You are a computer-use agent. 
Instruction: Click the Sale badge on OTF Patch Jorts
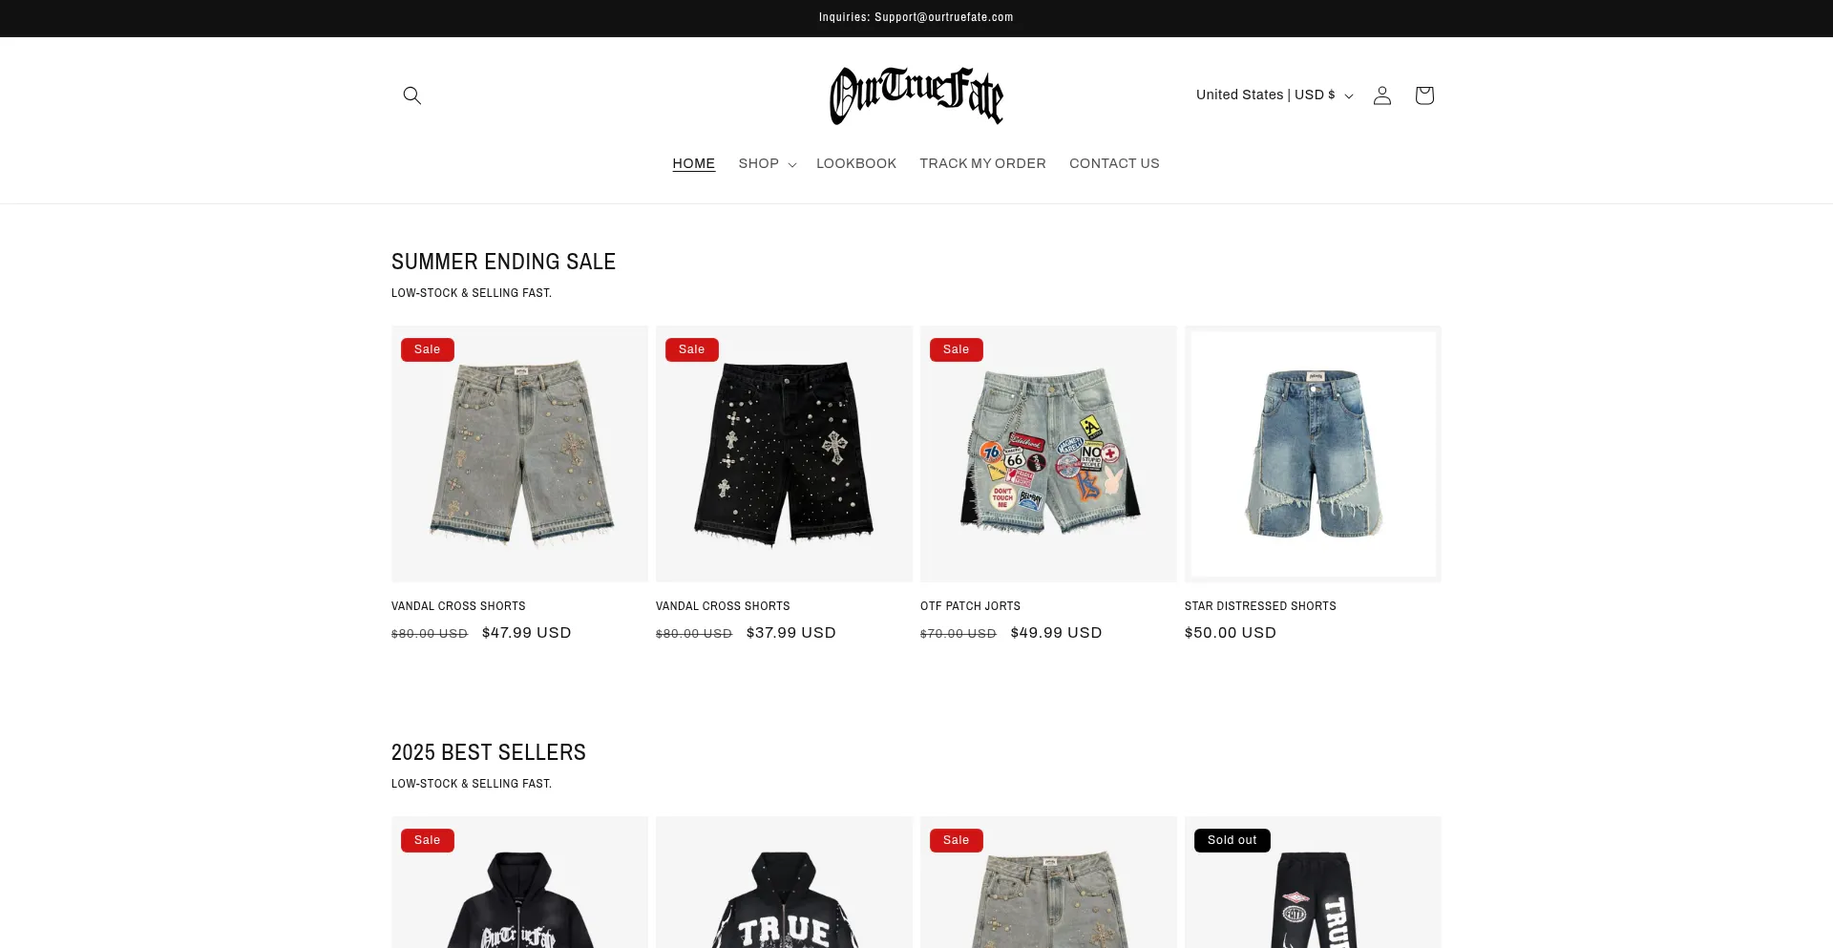[x=956, y=349]
